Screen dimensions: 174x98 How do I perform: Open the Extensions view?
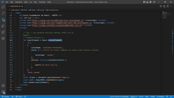point(3,32)
